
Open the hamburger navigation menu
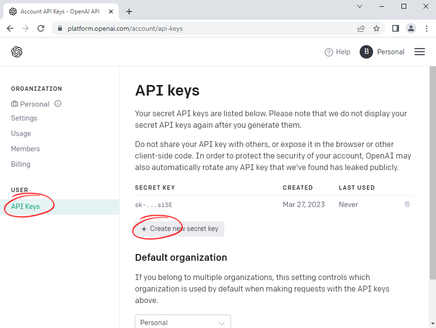[x=420, y=52]
